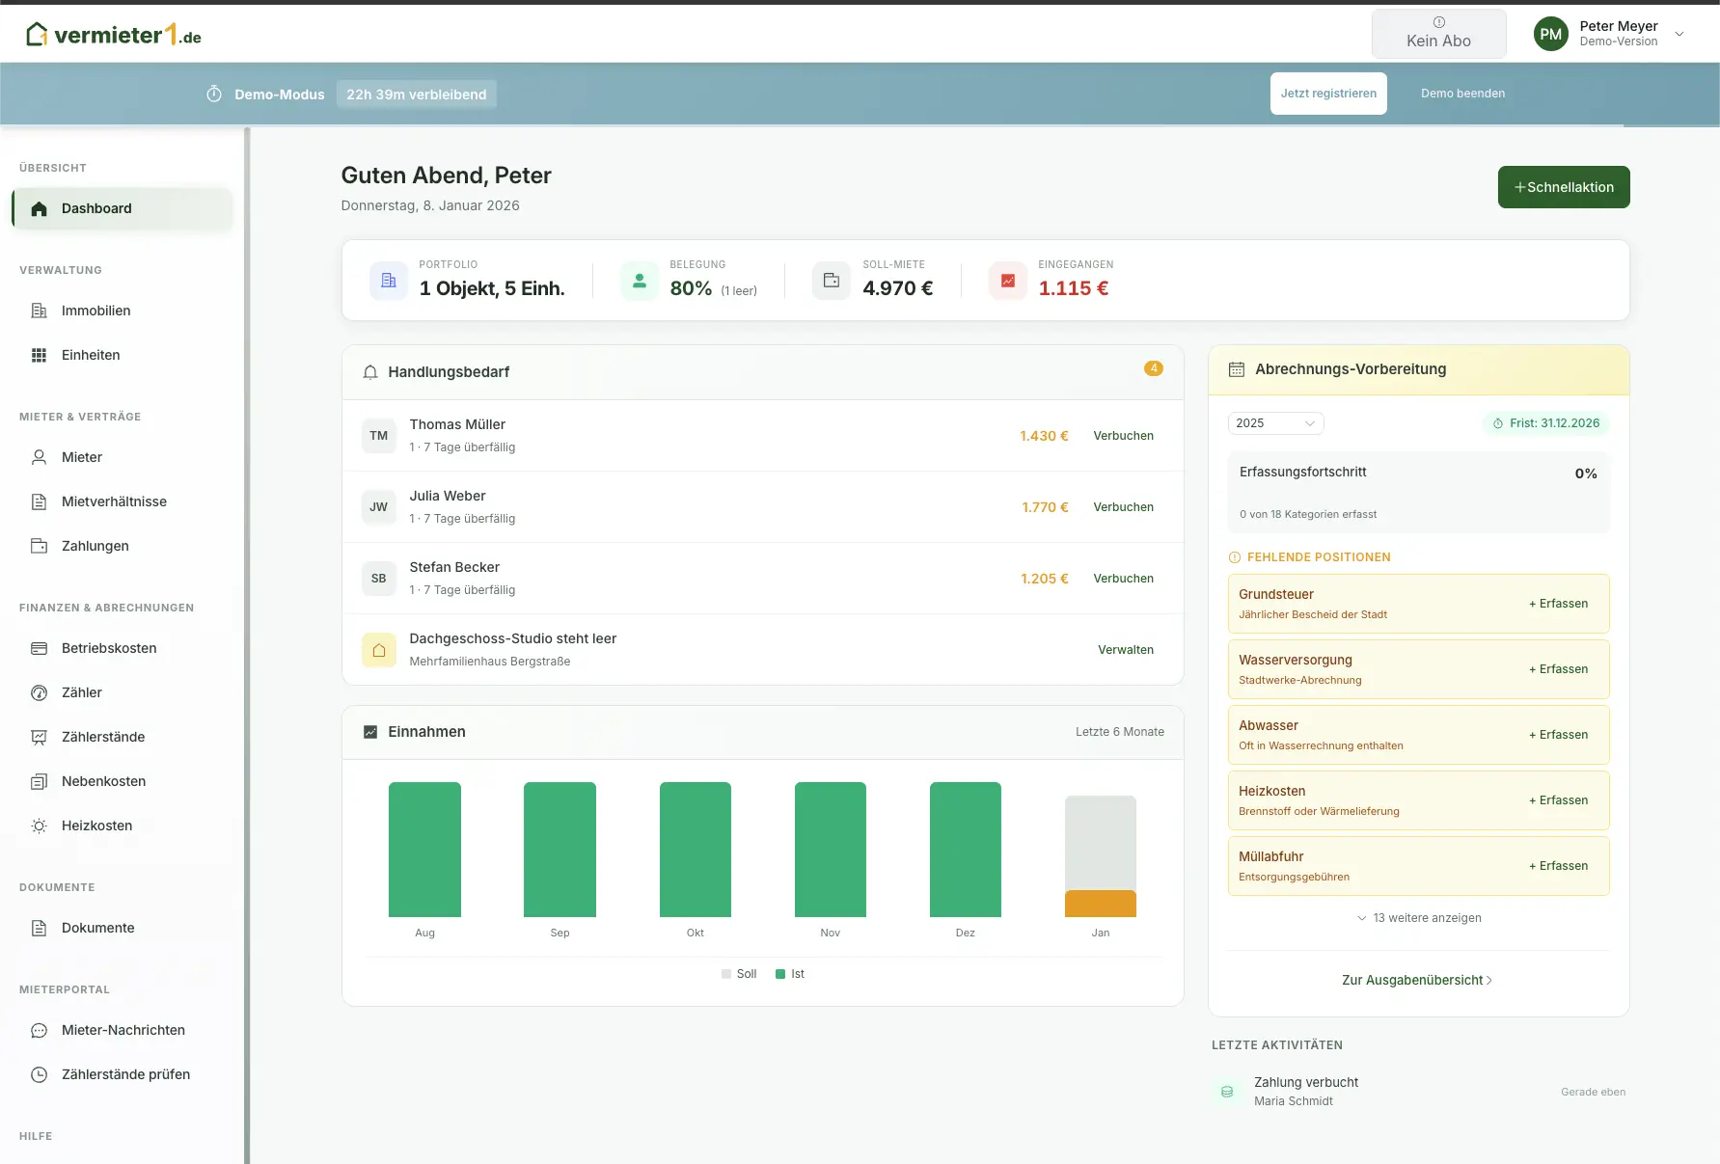
Task: Click the bell icon beside Handlungsbedarf
Action: tap(369, 372)
